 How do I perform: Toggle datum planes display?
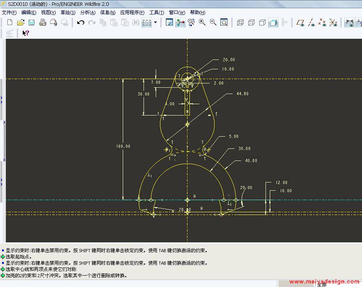tap(300, 23)
